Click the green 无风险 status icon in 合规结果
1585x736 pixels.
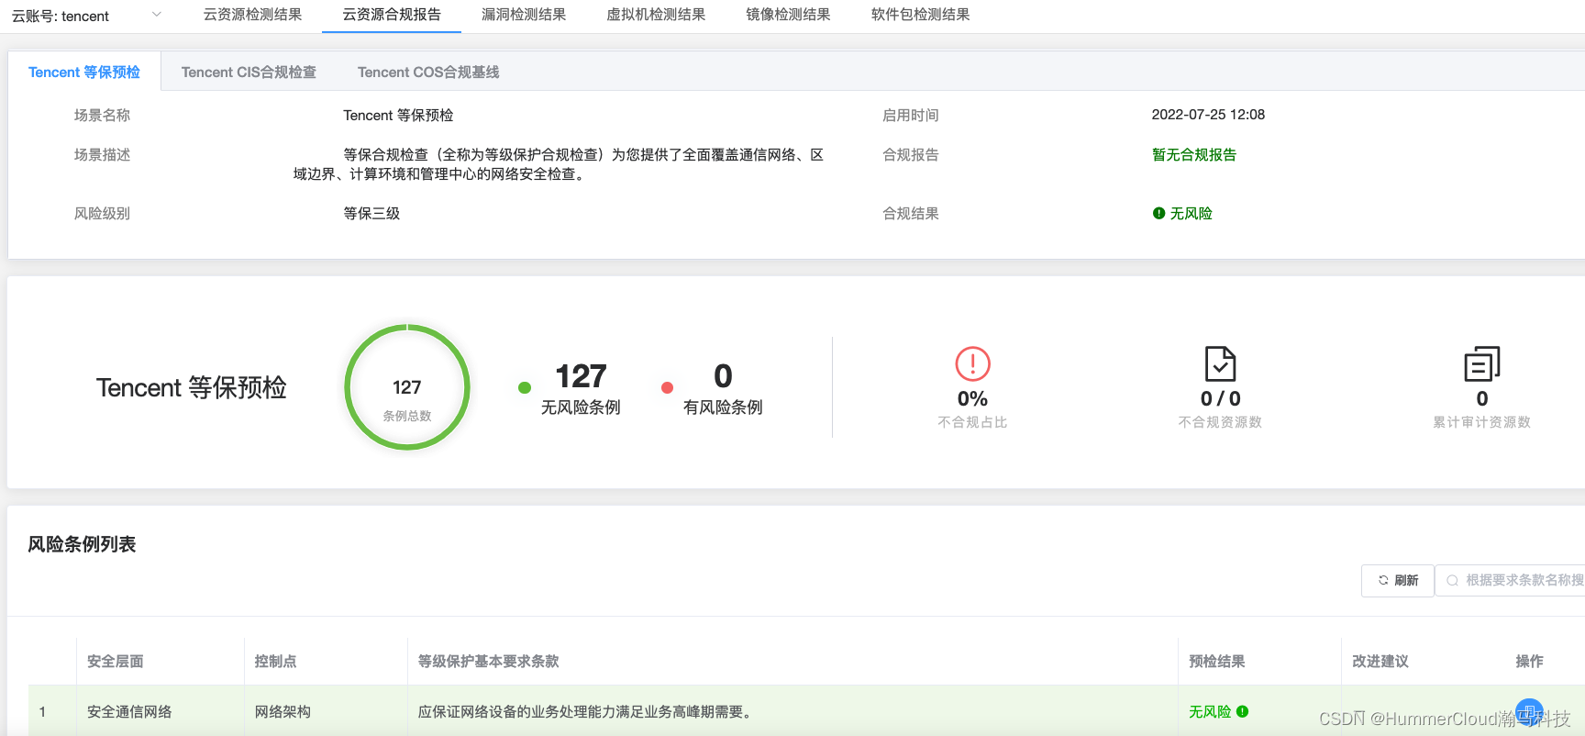pyautogui.click(x=1158, y=213)
